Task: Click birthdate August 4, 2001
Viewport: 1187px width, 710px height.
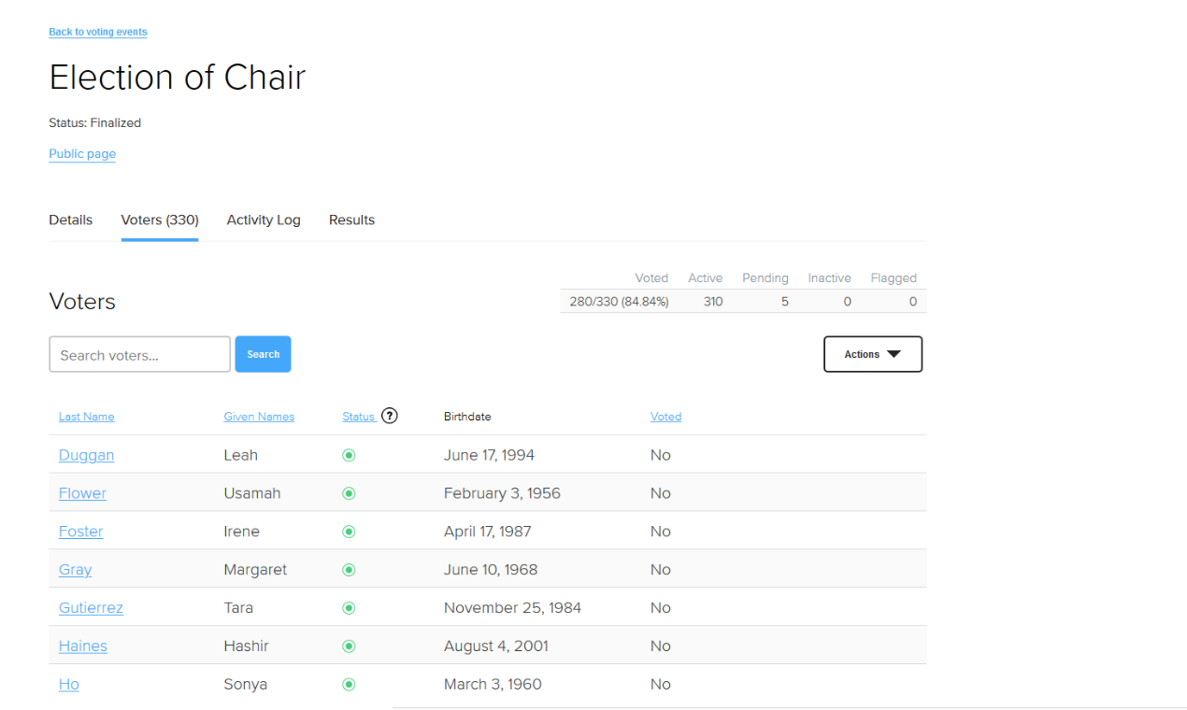Action: 496,646
